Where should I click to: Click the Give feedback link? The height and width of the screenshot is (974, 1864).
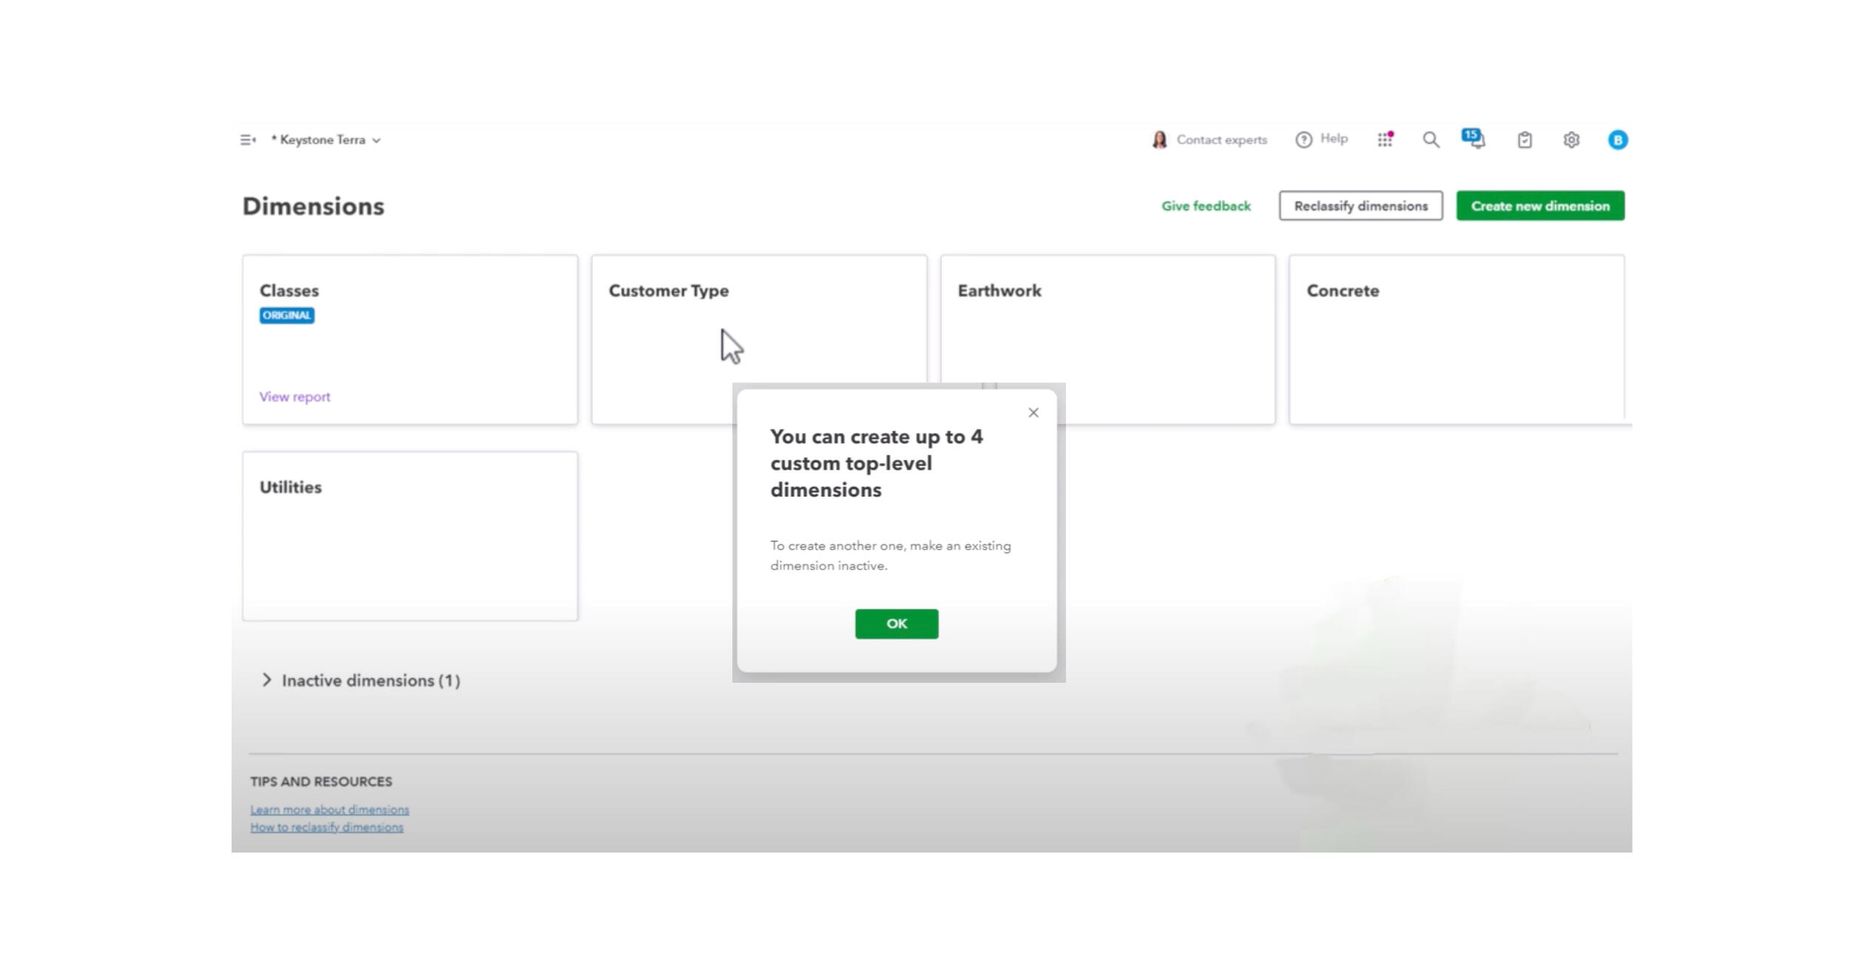(1205, 206)
